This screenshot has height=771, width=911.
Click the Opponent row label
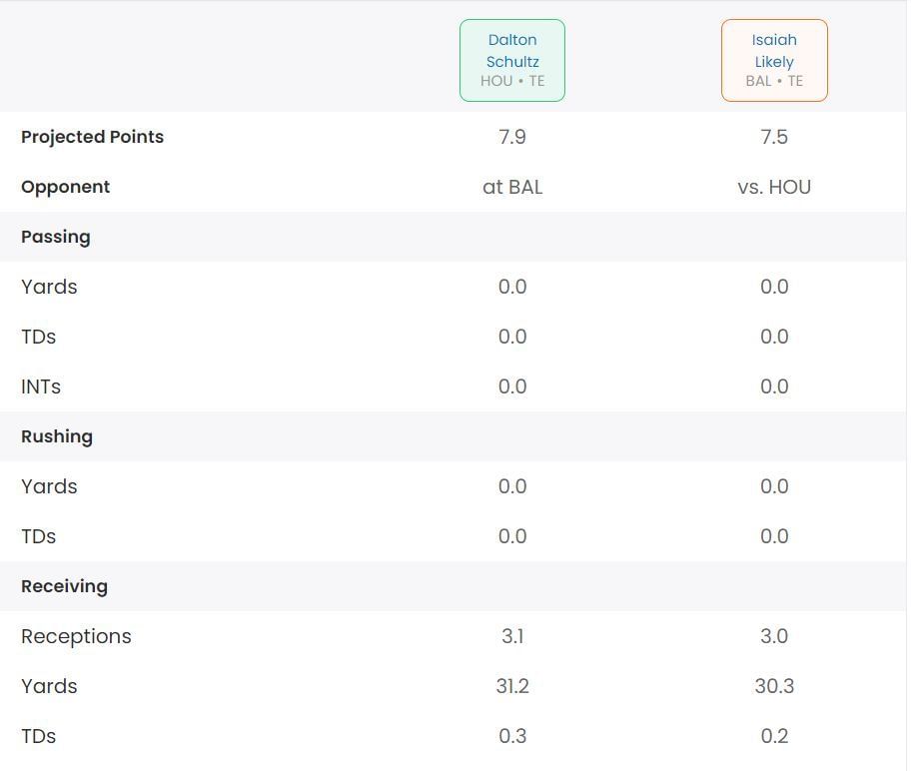click(x=66, y=187)
